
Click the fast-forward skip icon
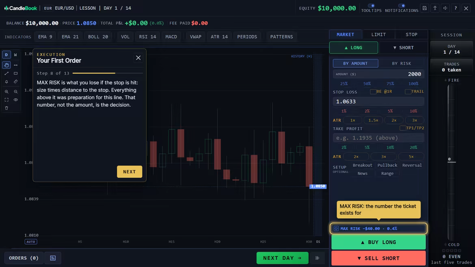(317, 258)
